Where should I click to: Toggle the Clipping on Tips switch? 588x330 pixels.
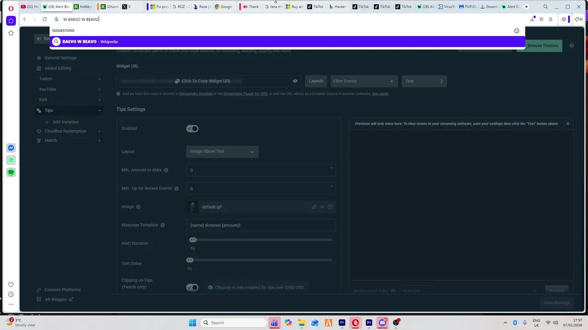click(x=192, y=287)
